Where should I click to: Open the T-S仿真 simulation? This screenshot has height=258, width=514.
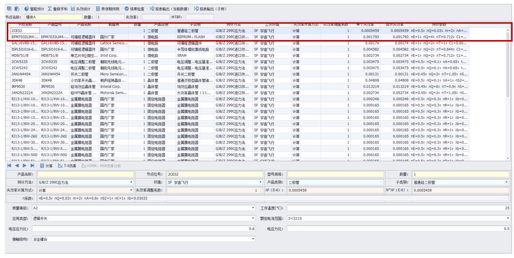[x=67, y=166]
